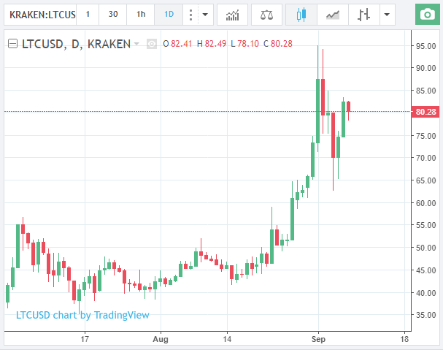Select the bars chart style
This screenshot has height=350, width=443.
[363, 15]
